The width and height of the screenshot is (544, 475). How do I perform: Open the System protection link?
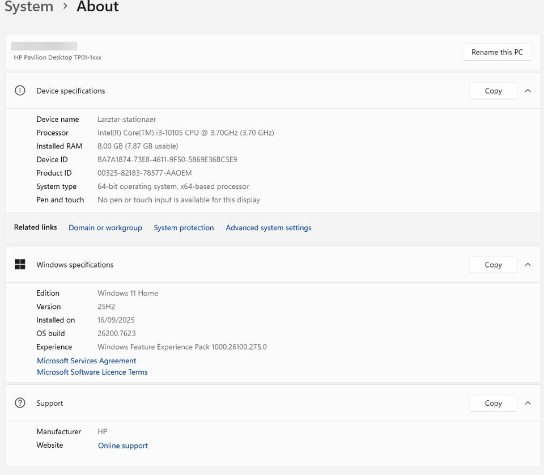184,228
